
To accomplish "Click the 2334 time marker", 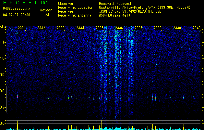I will (80, 28).
